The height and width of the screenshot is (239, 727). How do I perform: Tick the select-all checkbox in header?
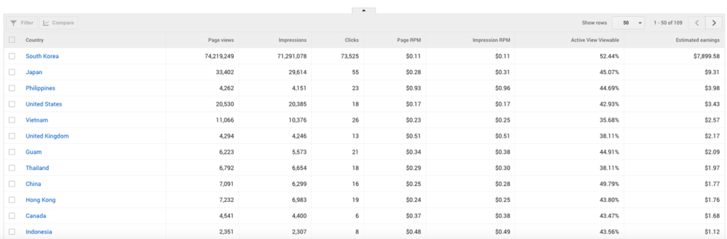pyautogui.click(x=12, y=40)
